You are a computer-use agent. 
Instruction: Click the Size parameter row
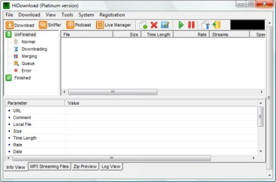[131, 131]
